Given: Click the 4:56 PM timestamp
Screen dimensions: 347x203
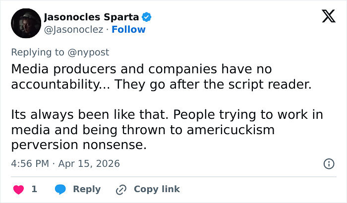Looking at the screenshot, I should [31, 163].
